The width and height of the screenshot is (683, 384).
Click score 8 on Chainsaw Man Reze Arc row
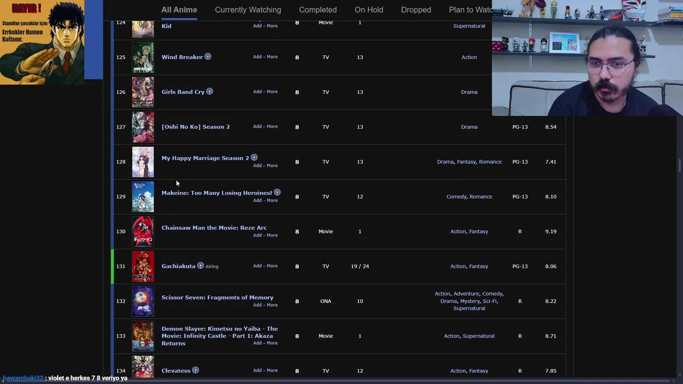point(297,231)
